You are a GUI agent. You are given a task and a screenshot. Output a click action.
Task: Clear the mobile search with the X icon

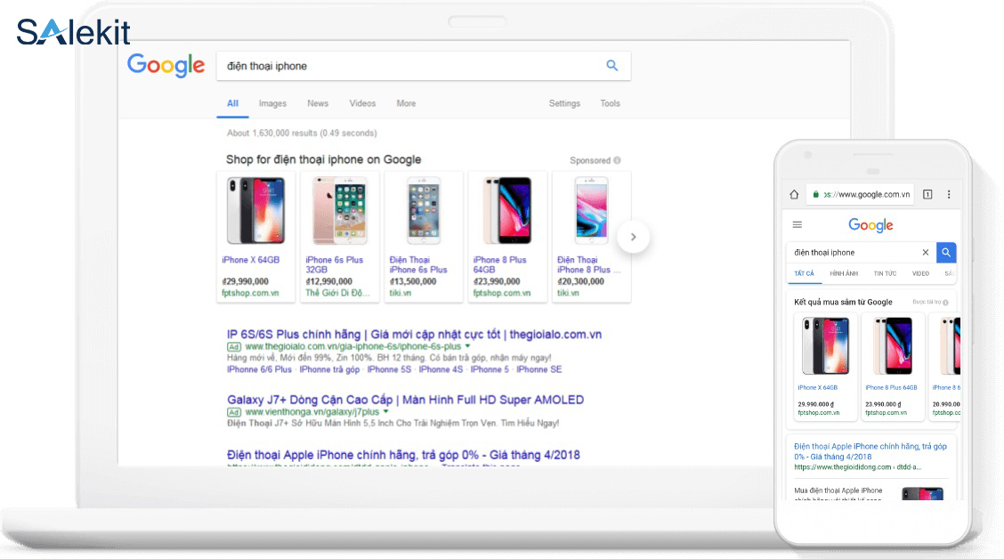[925, 253]
